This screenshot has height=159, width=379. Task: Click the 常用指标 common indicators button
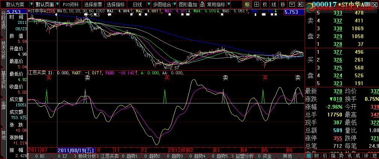pyautogui.click(x=216, y=4)
